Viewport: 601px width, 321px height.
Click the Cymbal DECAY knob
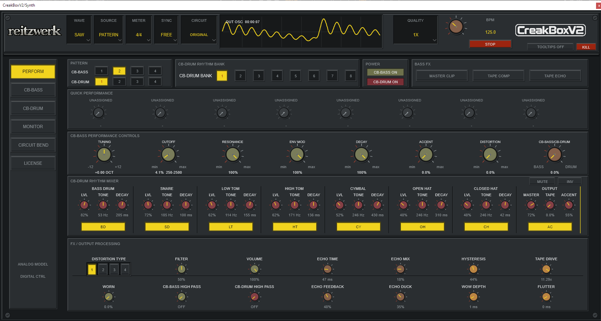377,205
